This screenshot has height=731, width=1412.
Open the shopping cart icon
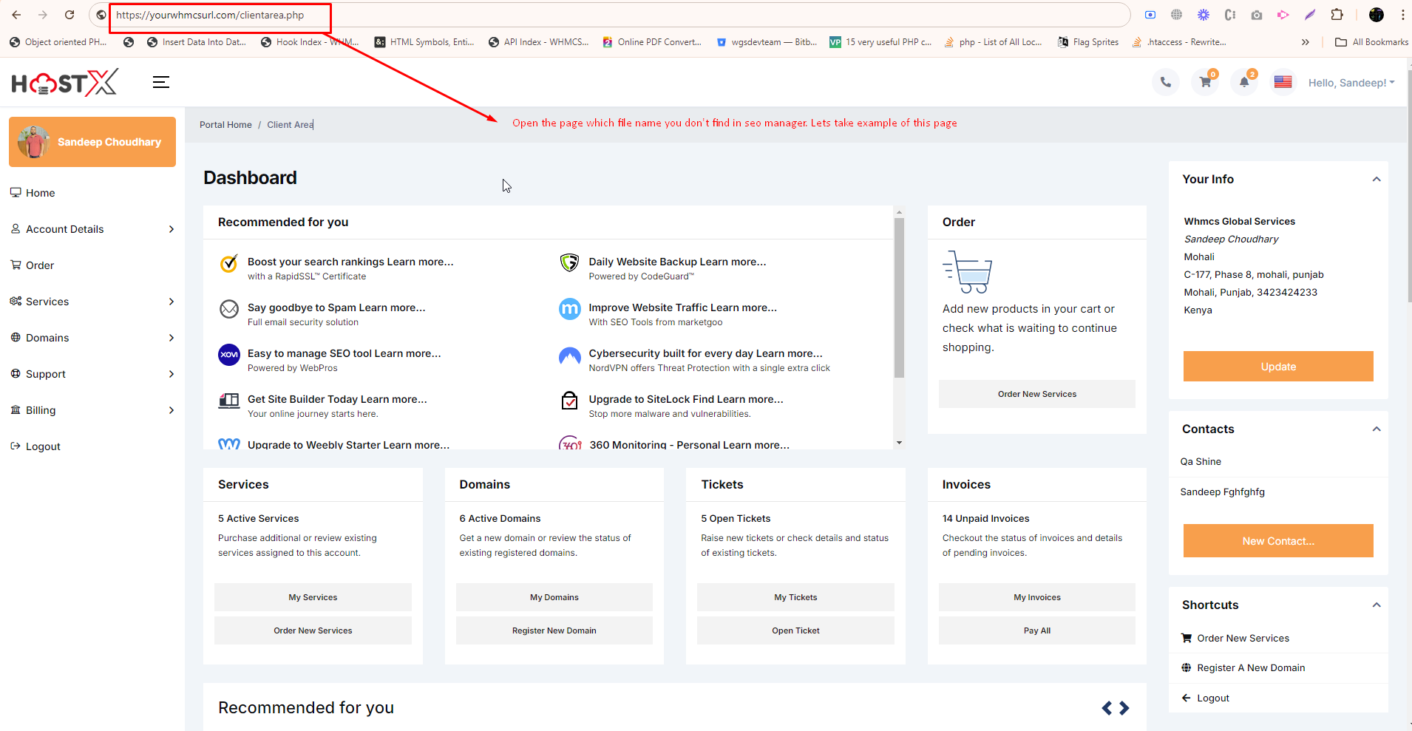tap(1205, 82)
